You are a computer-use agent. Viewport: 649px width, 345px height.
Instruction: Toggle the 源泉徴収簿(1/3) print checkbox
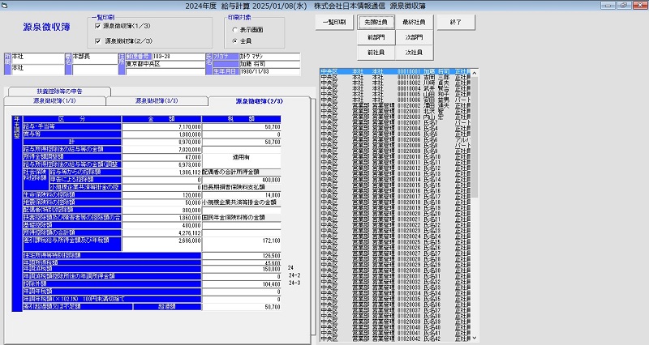pos(99,26)
